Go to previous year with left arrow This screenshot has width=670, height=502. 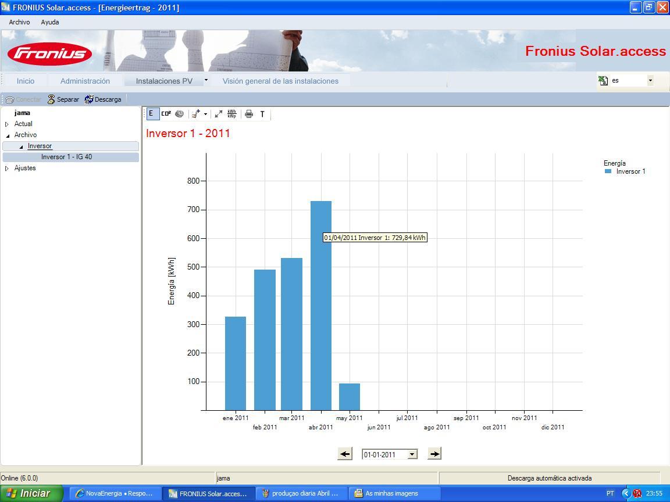click(x=345, y=454)
